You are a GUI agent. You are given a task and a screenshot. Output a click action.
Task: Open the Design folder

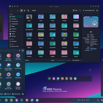pyautogui.click(x=64, y=18)
